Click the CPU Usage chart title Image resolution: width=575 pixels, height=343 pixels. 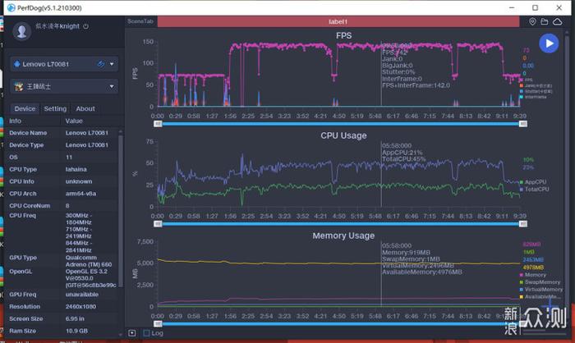pos(343,135)
